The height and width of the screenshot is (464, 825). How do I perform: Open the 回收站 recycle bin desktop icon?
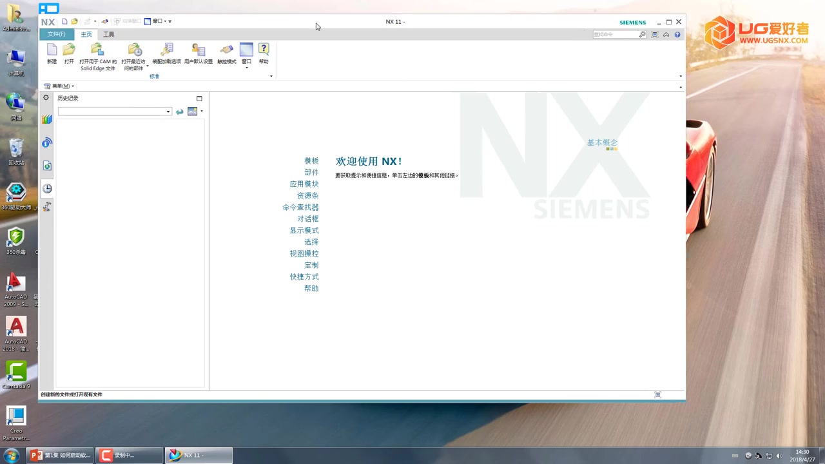[16, 153]
